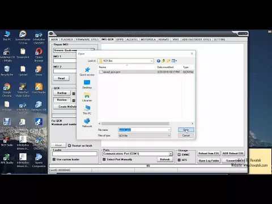Switch to MOTOROLA tab
272x204 pixels.
click(148, 40)
